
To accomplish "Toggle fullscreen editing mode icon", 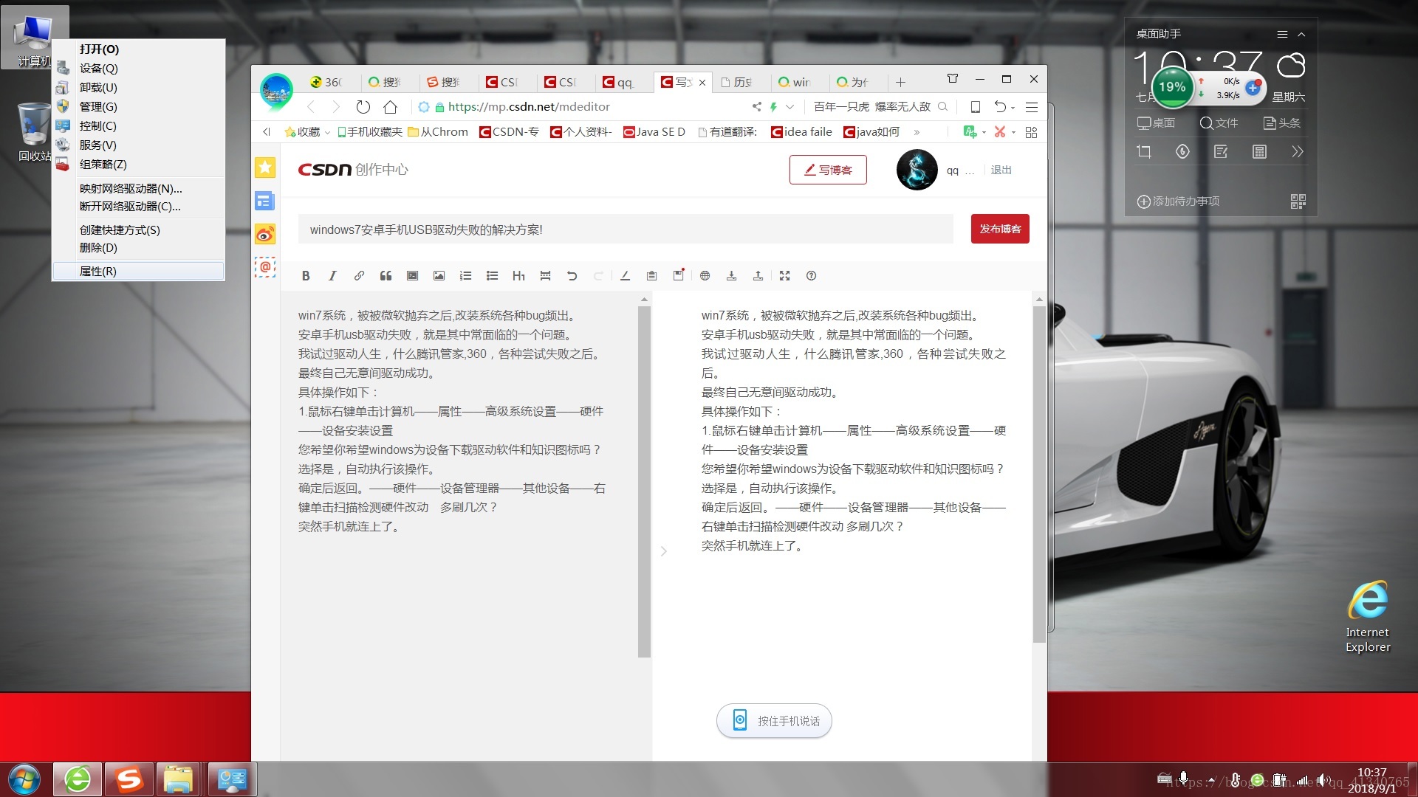I will [x=784, y=276].
